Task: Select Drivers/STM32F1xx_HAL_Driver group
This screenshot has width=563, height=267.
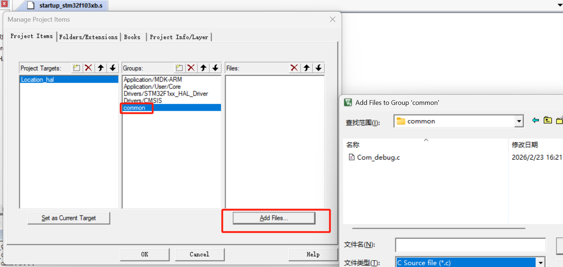Action: click(x=166, y=93)
